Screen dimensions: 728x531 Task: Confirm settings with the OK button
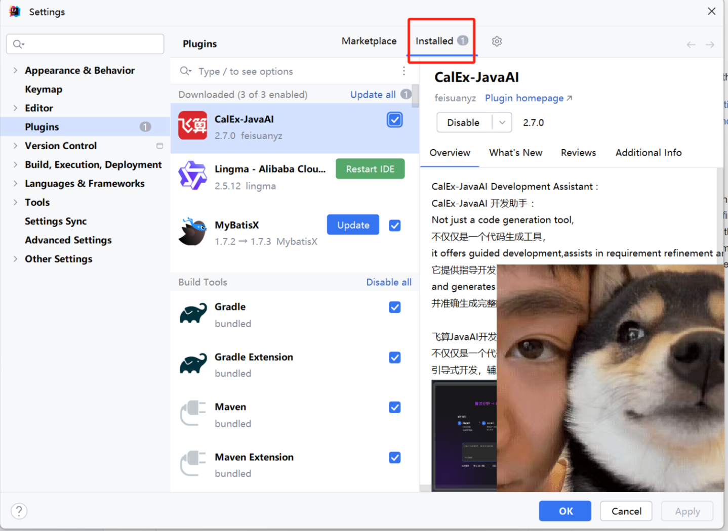(565, 511)
